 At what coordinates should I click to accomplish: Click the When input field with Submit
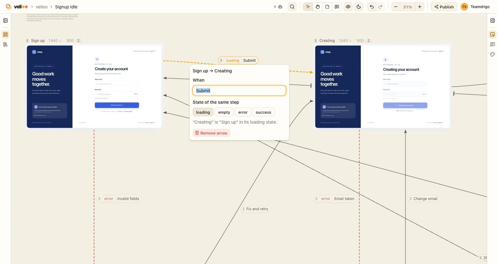click(x=239, y=91)
